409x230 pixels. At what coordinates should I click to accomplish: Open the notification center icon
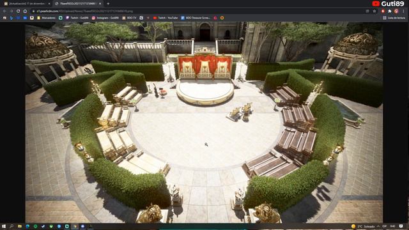coord(401,226)
